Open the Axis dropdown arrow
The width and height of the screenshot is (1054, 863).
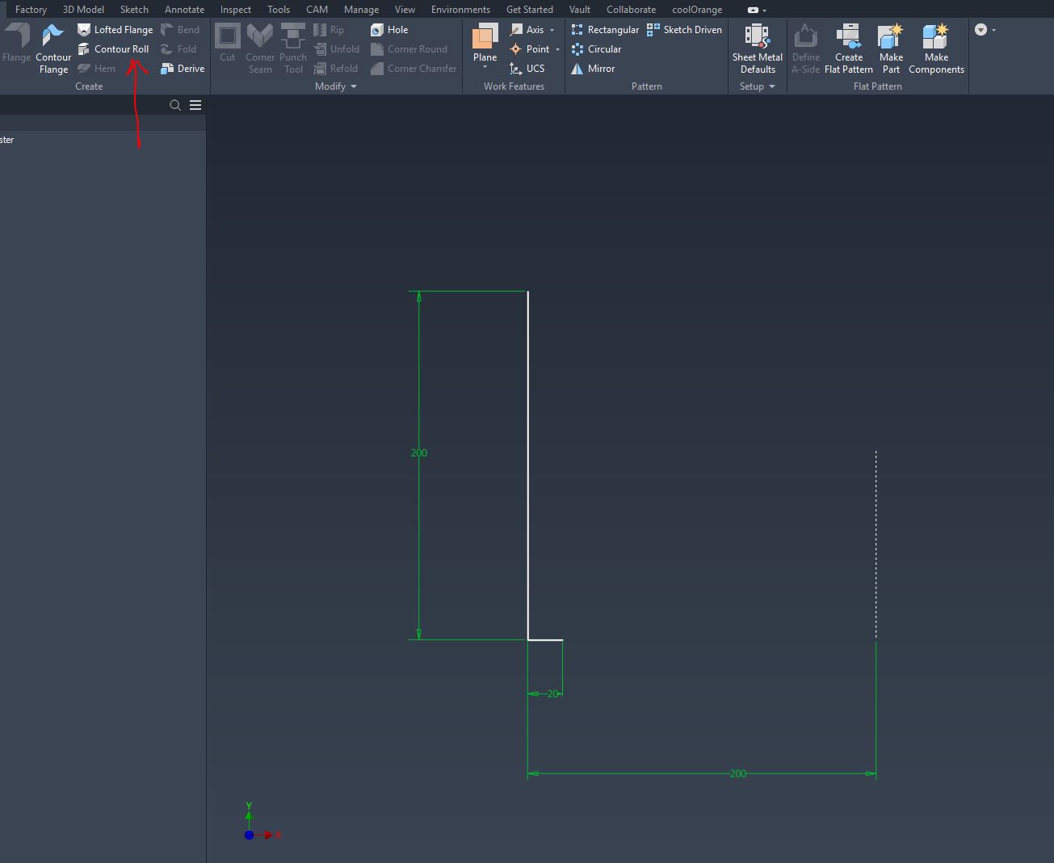[x=552, y=30]
